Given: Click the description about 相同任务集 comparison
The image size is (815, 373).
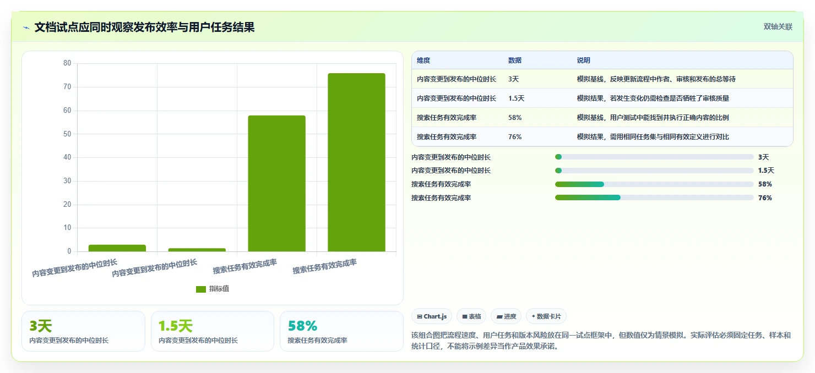Looking at the screenshot, I should coord(653,136).
